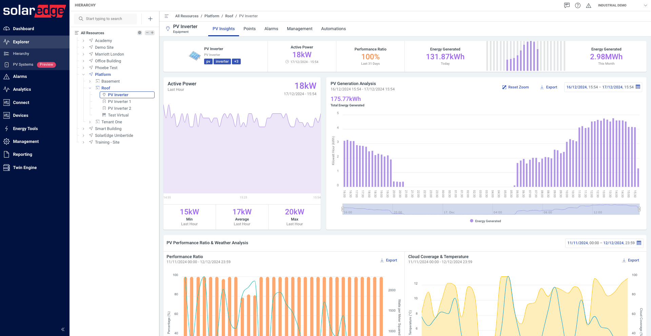Open the 11/11/2024 – 12/12/2024 date range picker
Screen dimensions: 651x336
click(x=604, y=243)
